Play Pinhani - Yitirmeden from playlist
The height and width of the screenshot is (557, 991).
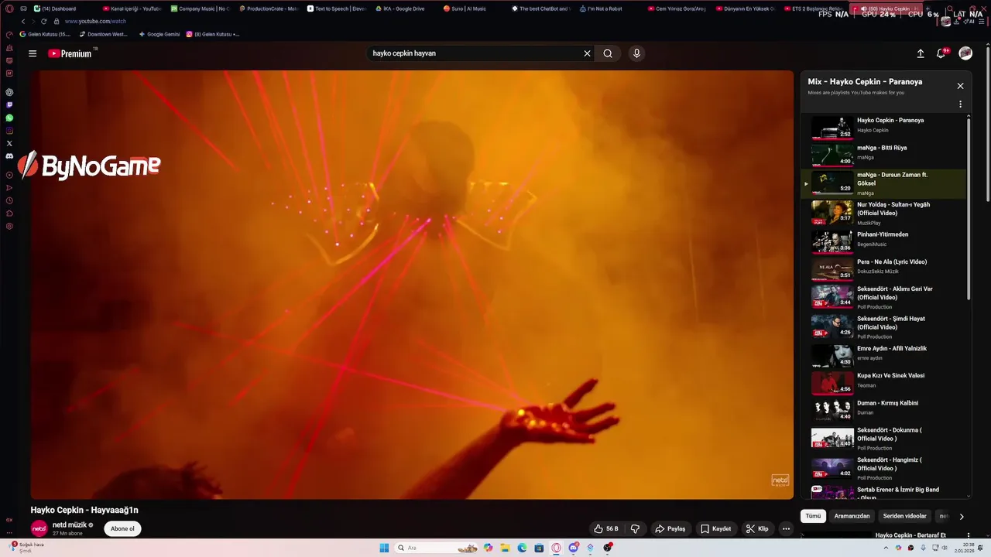point(885,241)
